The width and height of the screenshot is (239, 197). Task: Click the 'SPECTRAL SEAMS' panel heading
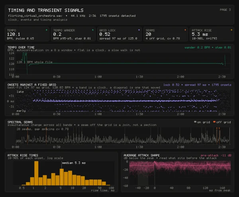[x=20, y=122]
